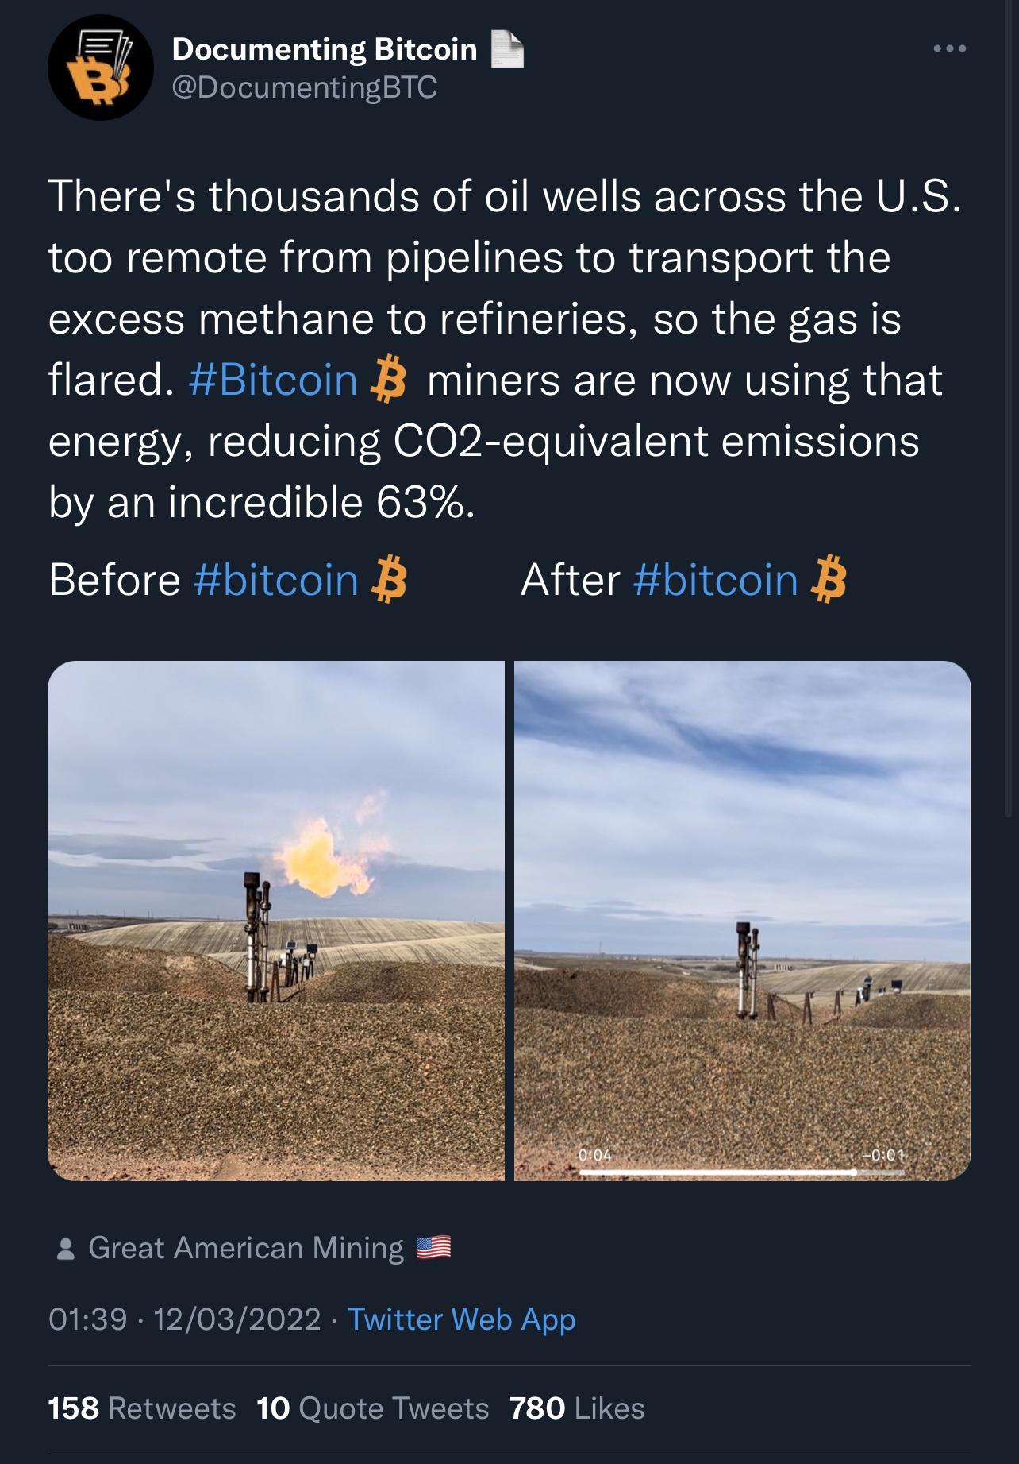Play the after-bitcoin video on the right
The height and width of the screenshot is (1464, 1019).
(743, 921)
